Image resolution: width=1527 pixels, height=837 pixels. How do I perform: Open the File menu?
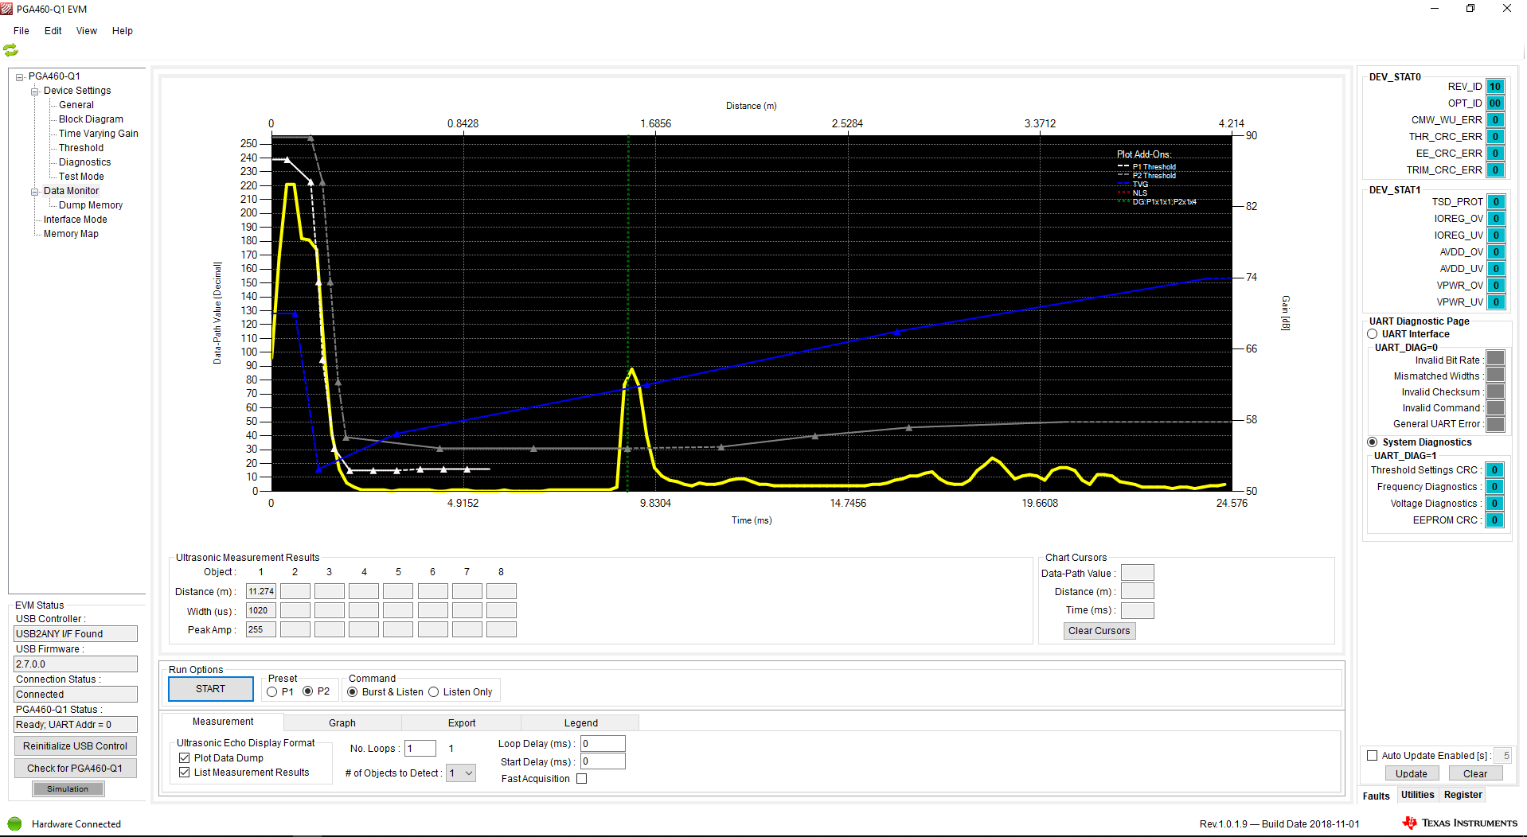pyautogui.click(x=21, y=31)
